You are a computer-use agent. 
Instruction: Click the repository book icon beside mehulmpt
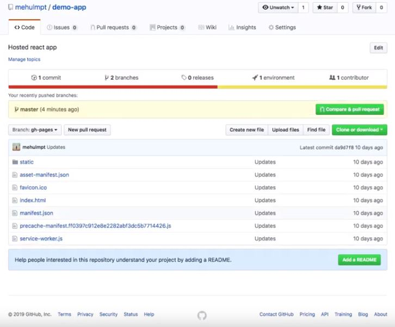pos(10,7)
